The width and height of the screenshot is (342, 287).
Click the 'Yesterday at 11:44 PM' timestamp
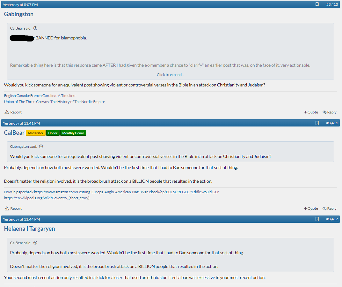coord(21,219)
